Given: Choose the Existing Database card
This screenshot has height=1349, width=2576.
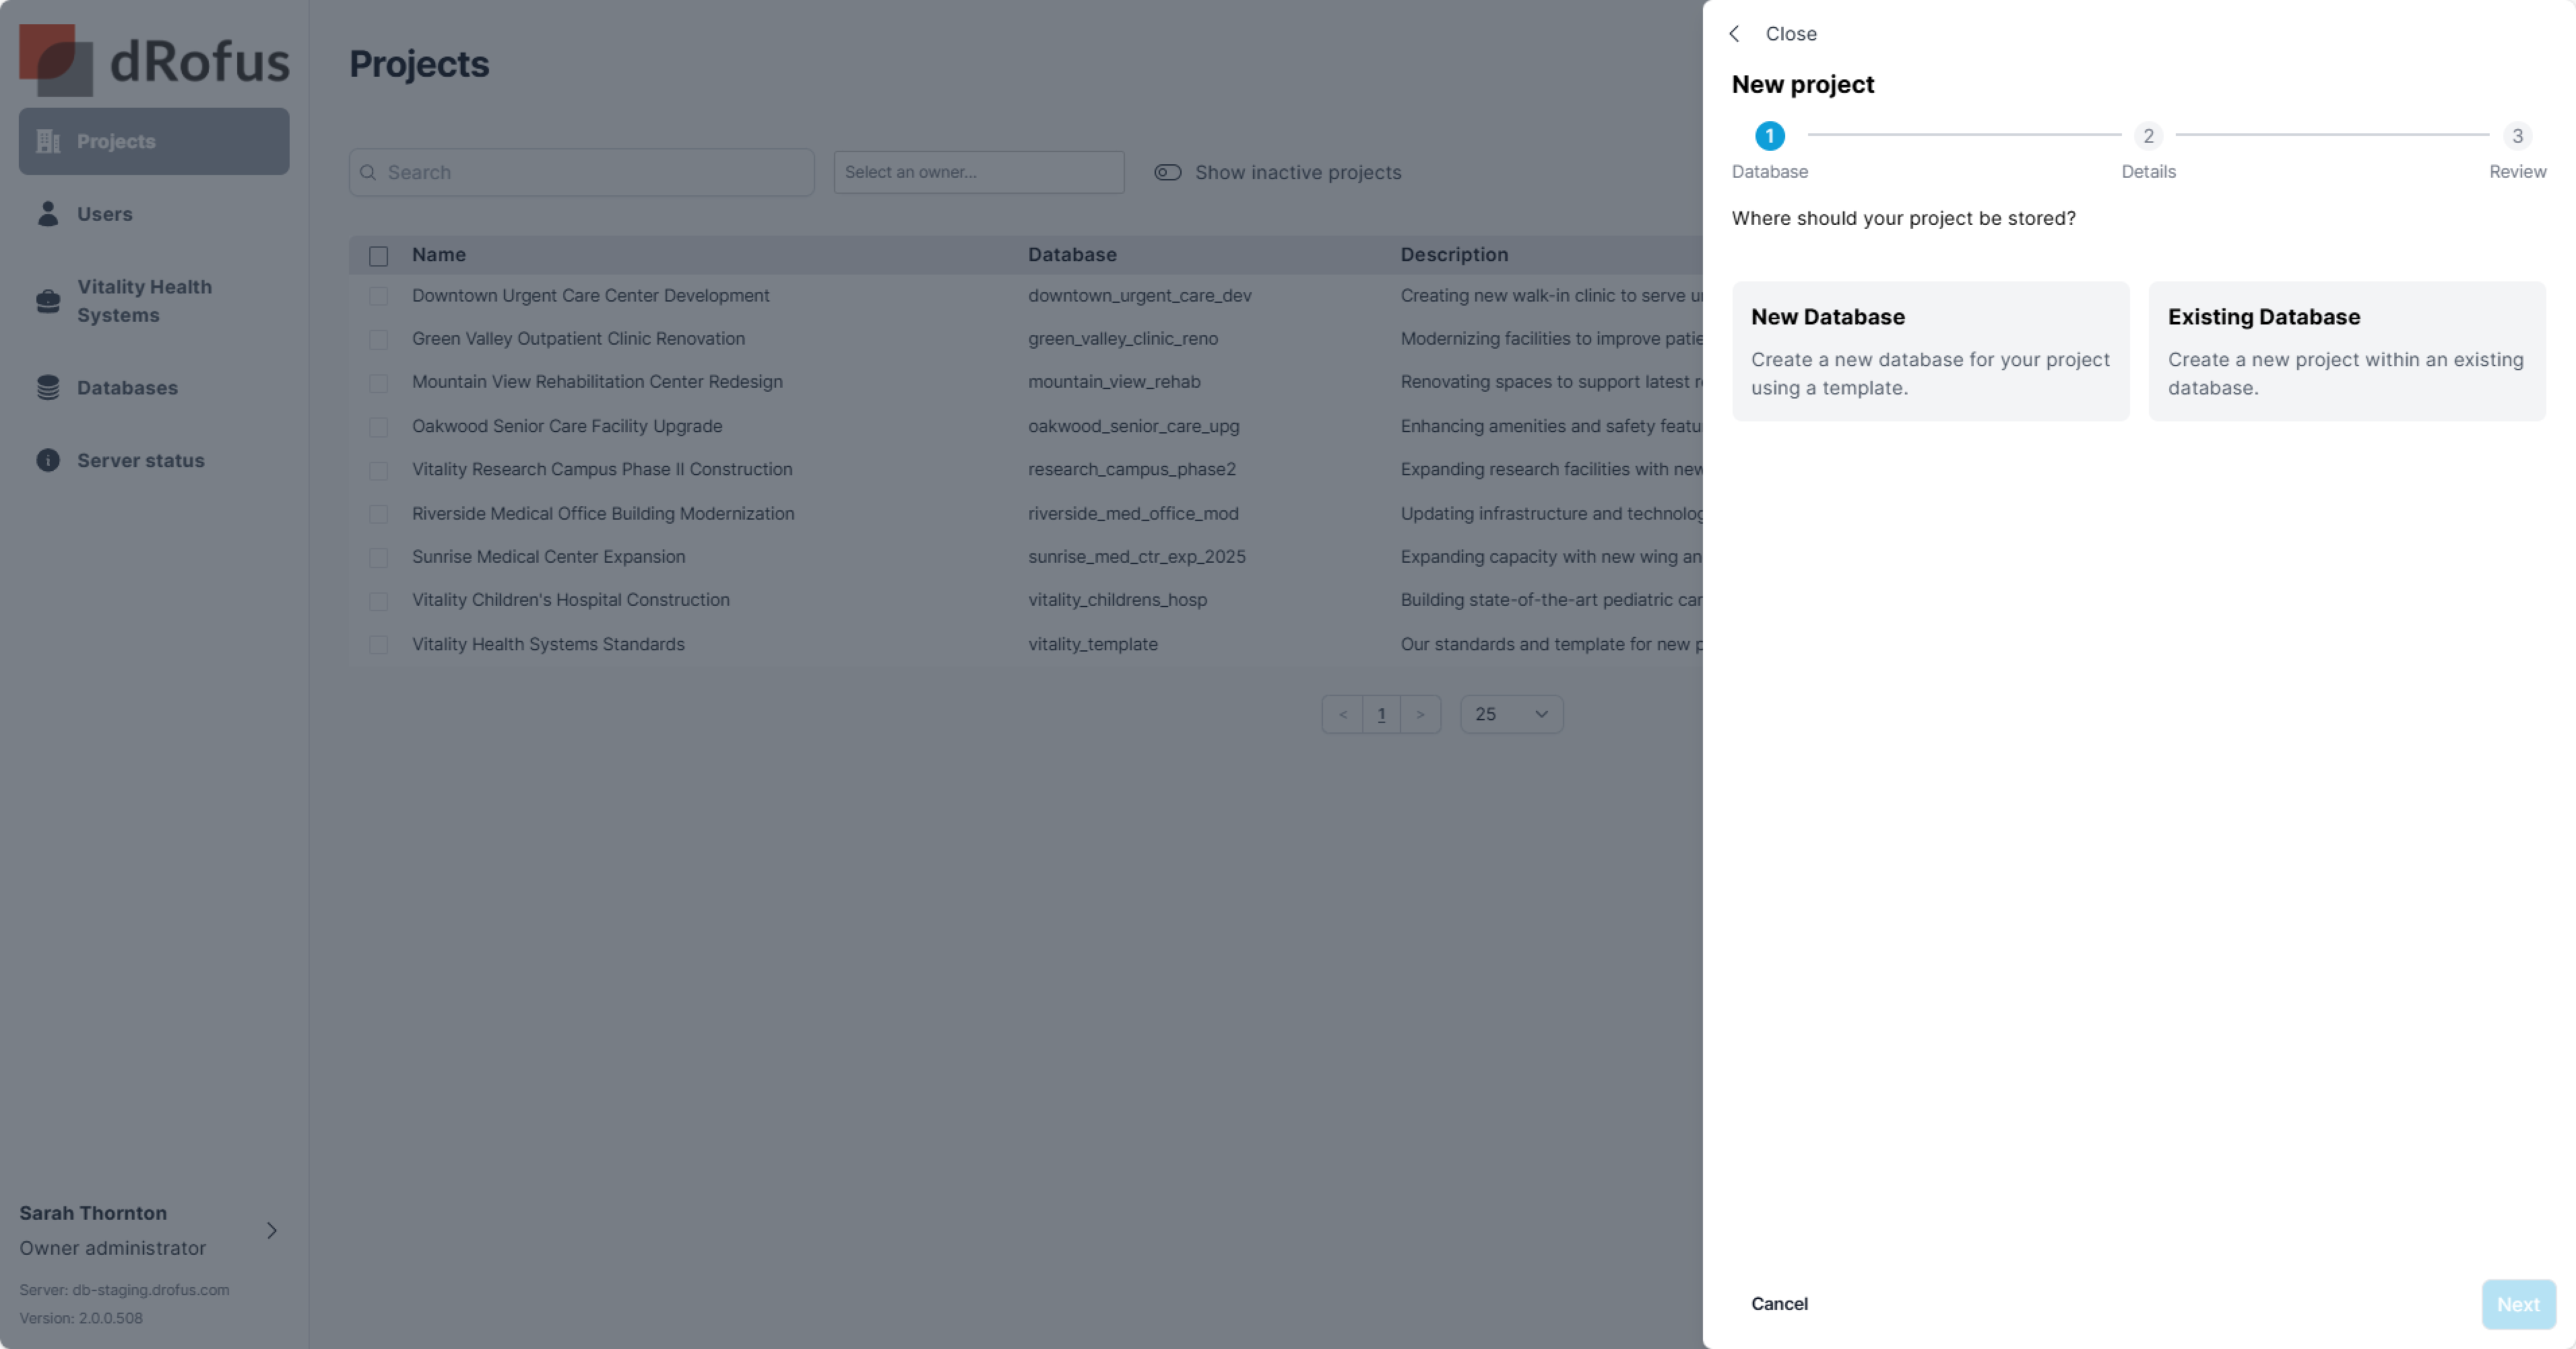Looking at the screenshot, I should tap(2346, 351).
